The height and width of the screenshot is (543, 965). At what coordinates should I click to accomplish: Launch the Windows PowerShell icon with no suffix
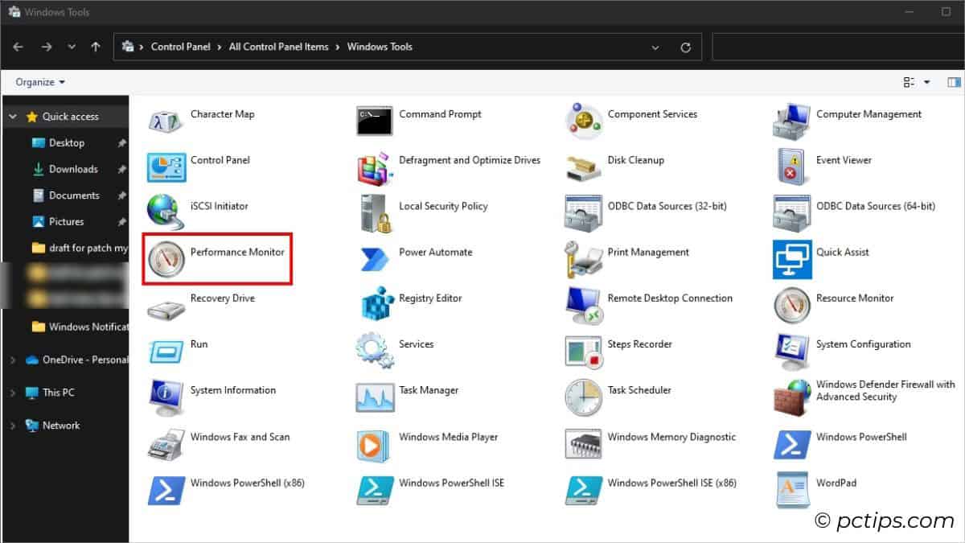(x=792, y=444)
